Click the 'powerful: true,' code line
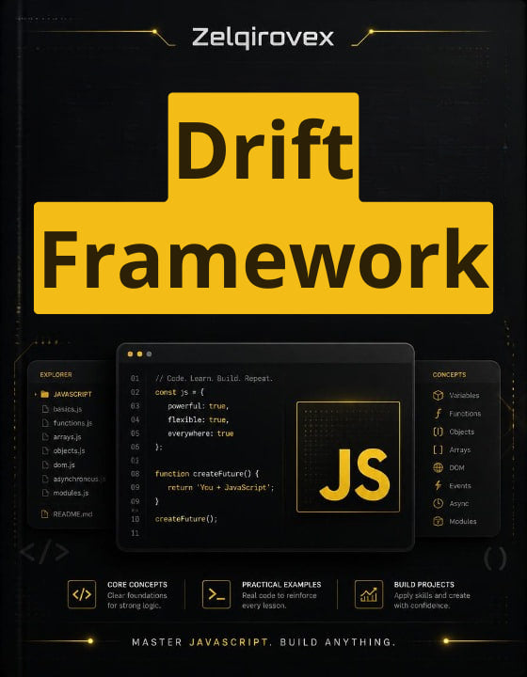Screen dimensions: 527x677 click(x=198, y=406)
